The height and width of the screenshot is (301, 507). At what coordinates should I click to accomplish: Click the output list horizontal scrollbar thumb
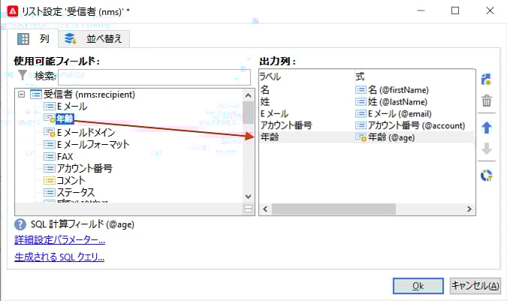333,209
